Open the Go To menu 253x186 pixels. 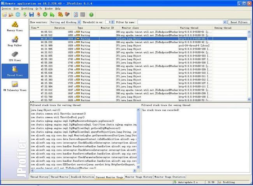click(x=39, y=9)
